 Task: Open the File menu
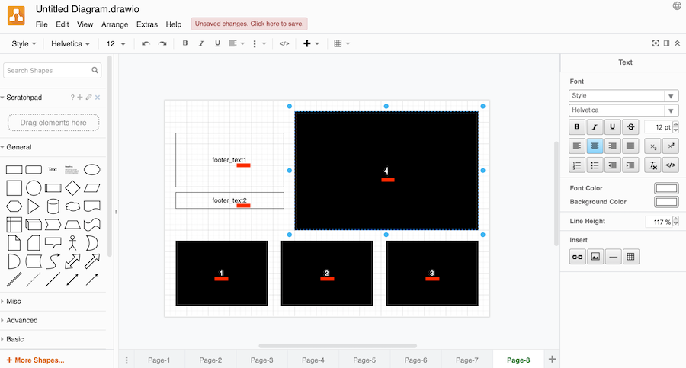coord(42,24)
